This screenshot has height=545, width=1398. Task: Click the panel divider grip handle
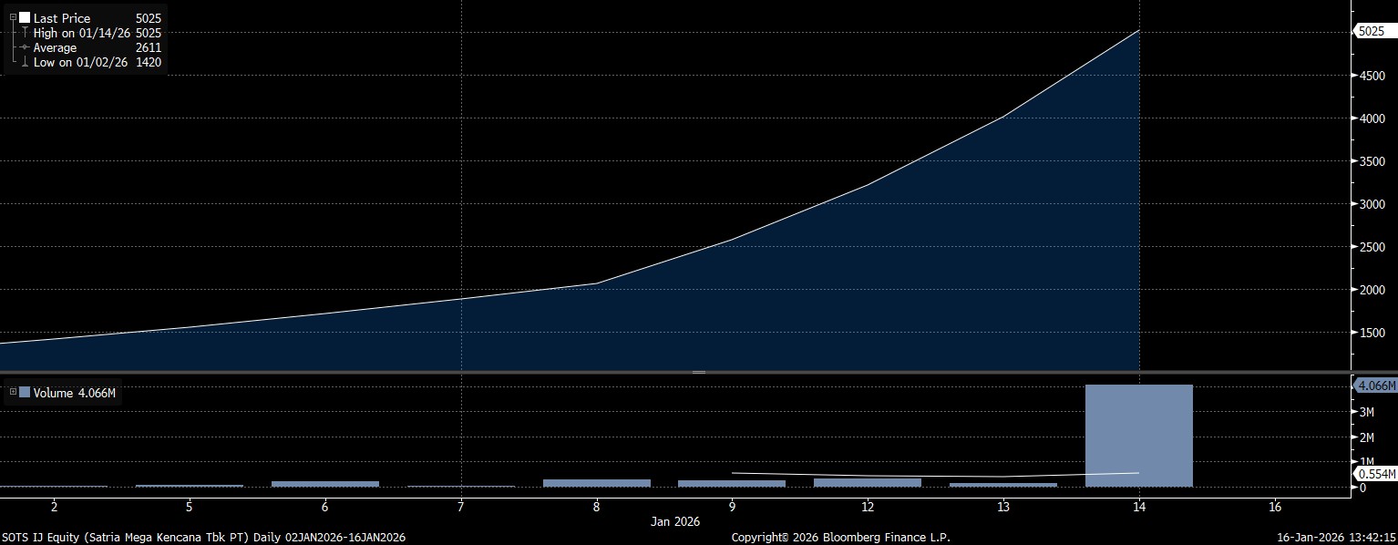click(x=699, y=372)
